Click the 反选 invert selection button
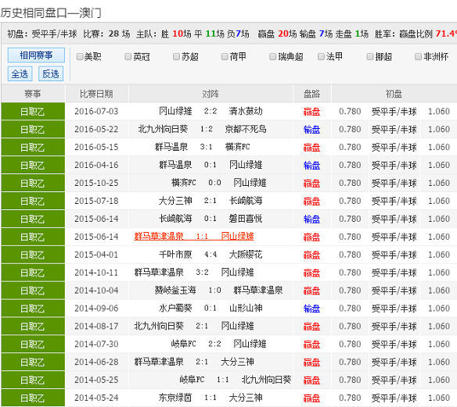The height and width of the screenshot is (407, 457). pyautogui.click(x=51, y=74)
